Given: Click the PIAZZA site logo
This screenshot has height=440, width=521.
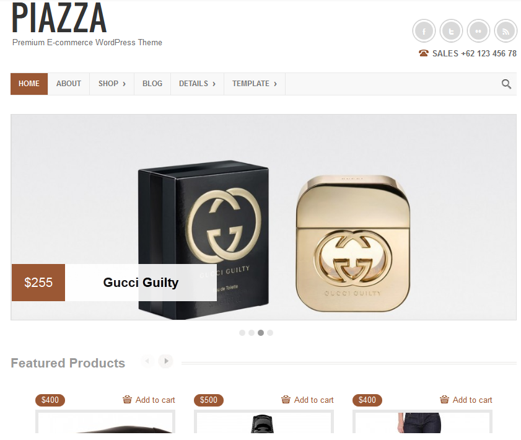Looking at the screenshot, I should pos(59,18).
